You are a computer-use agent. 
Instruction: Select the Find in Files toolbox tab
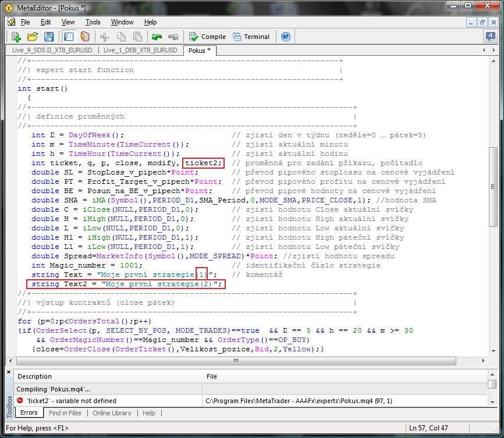click(65, 413)
